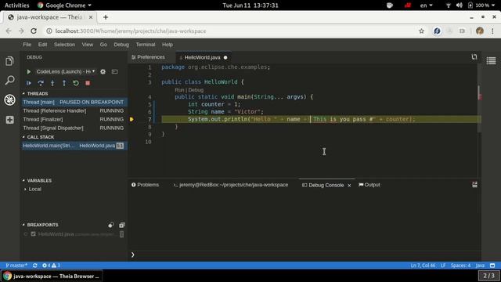Collapse the VARIABLES section
The height and width of the screenshot is (282, 501).
click(x=37, y=180)
